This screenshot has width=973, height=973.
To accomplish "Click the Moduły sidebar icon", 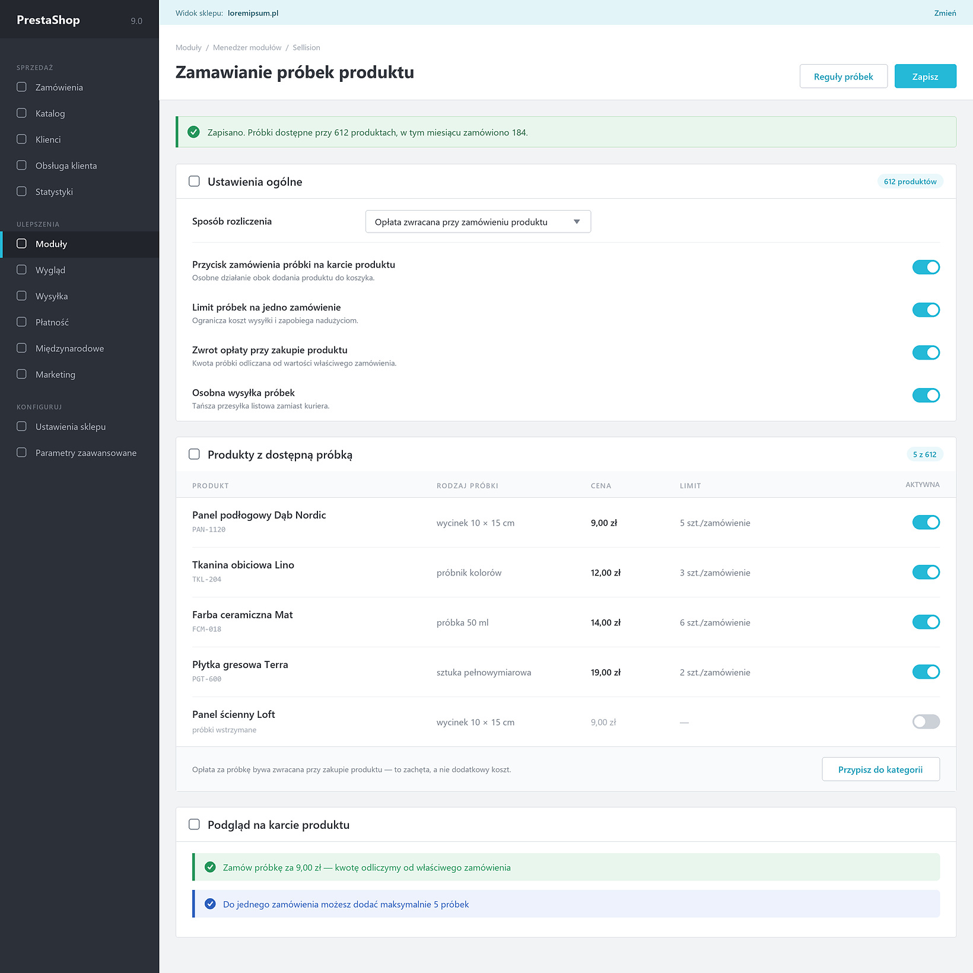I will 22,244.
